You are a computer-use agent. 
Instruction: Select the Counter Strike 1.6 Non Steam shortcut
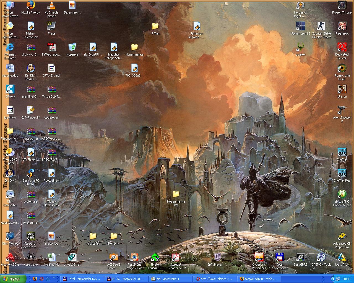pyautogui.click(x=321, y=27)
